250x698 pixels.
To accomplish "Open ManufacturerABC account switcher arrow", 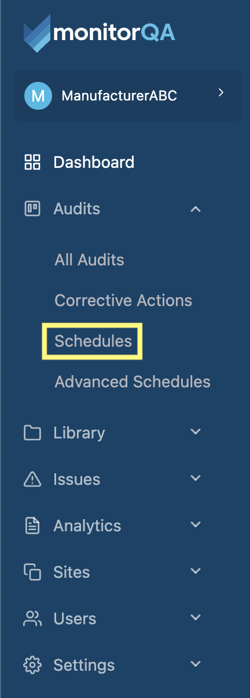I will 220,92.
